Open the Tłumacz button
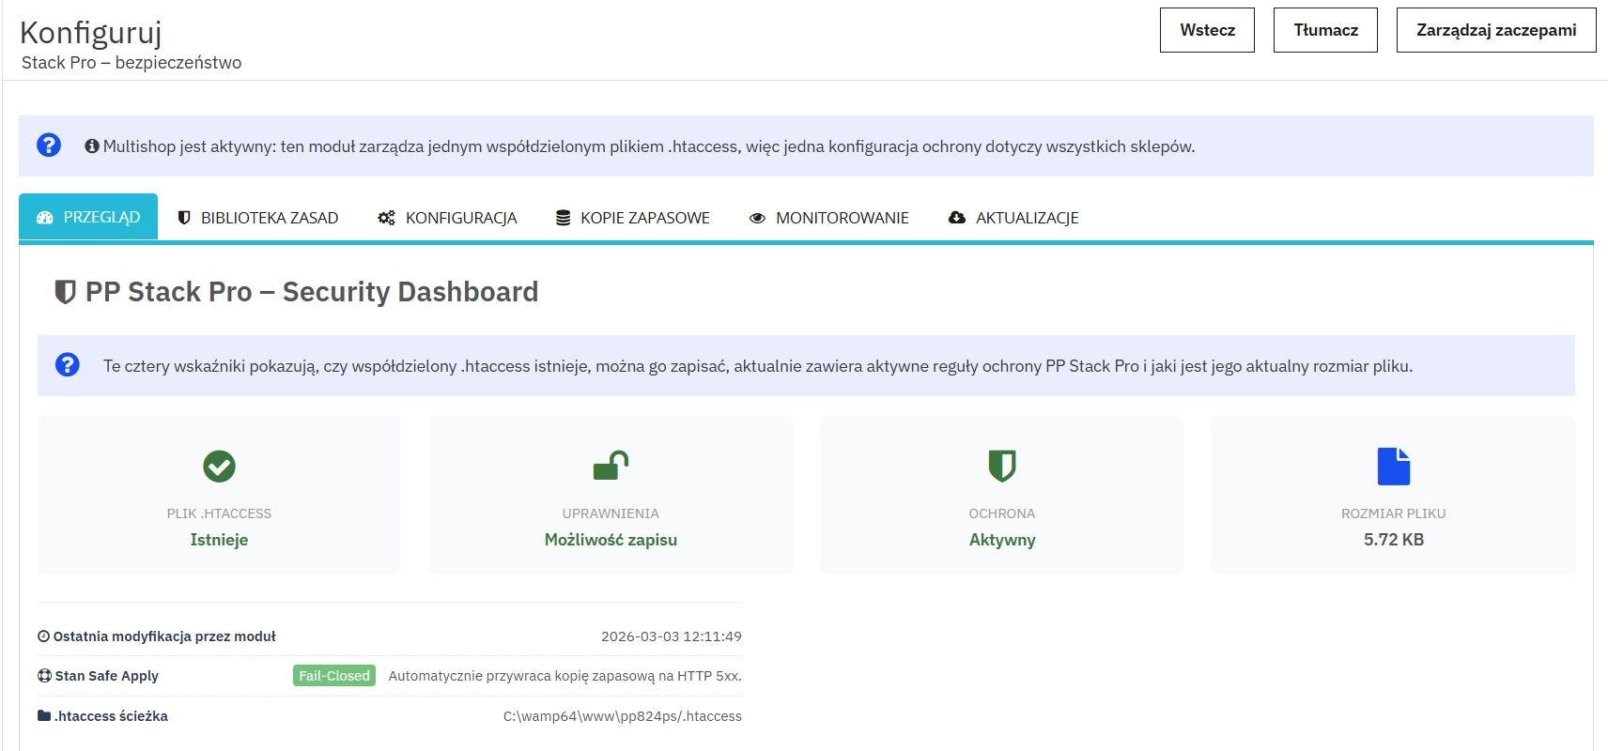Viewport: 1608px width, 751px height. tap(1325, 30)
